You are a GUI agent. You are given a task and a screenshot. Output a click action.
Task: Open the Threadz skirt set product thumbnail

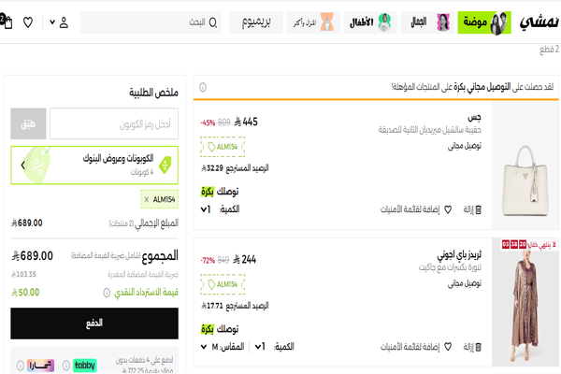[x=525, y=302]
